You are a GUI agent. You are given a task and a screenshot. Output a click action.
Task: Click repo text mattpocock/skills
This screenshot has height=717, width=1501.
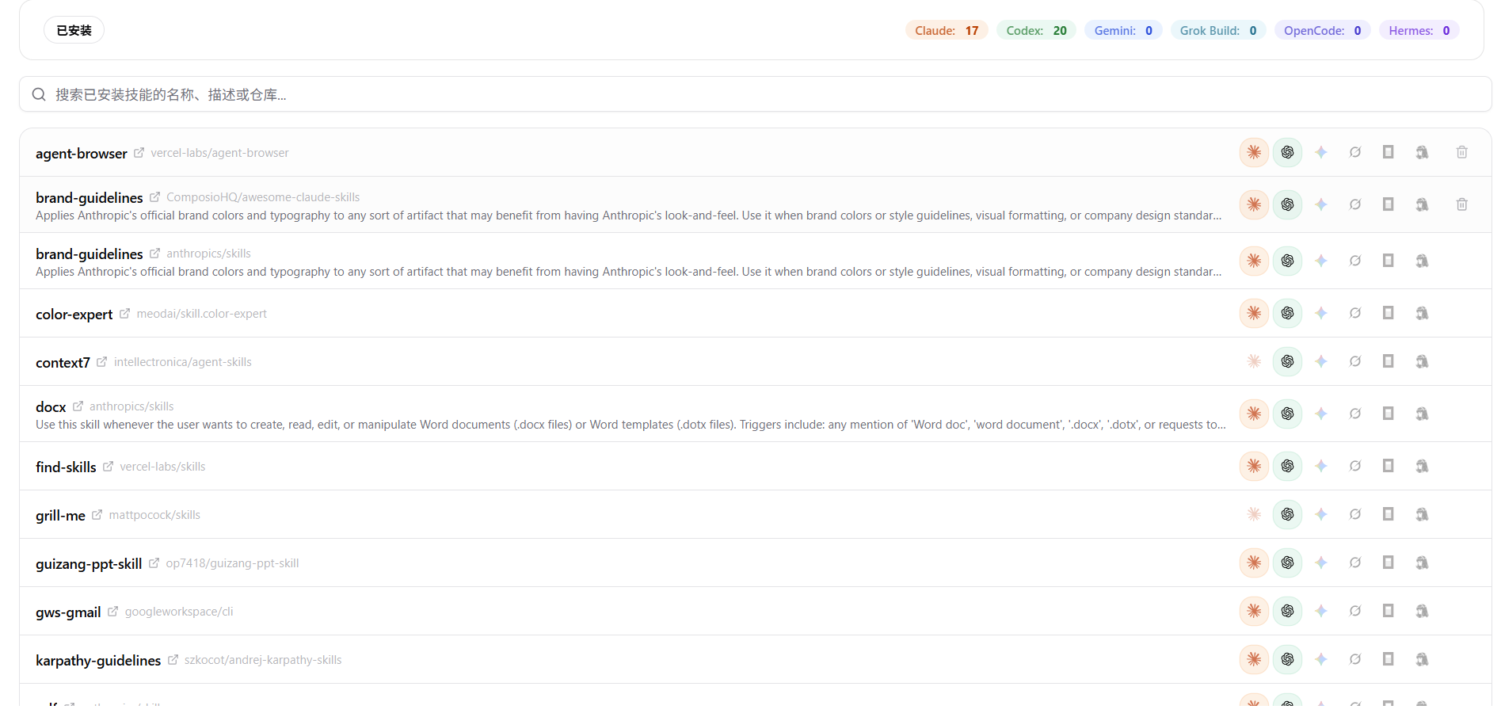(x=154, y=515)
